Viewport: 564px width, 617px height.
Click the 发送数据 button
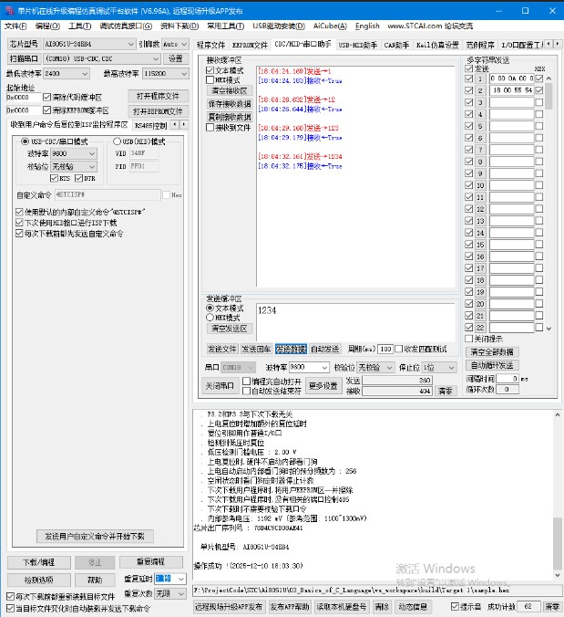tap(291, 349)
